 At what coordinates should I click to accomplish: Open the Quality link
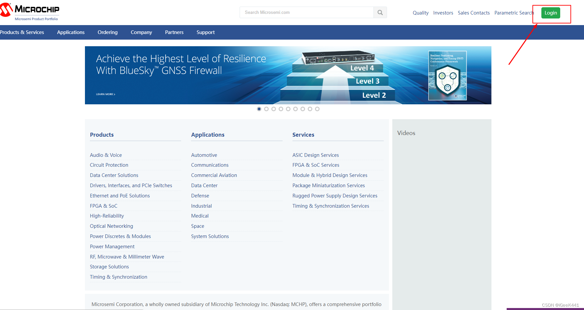click(420, 13)
